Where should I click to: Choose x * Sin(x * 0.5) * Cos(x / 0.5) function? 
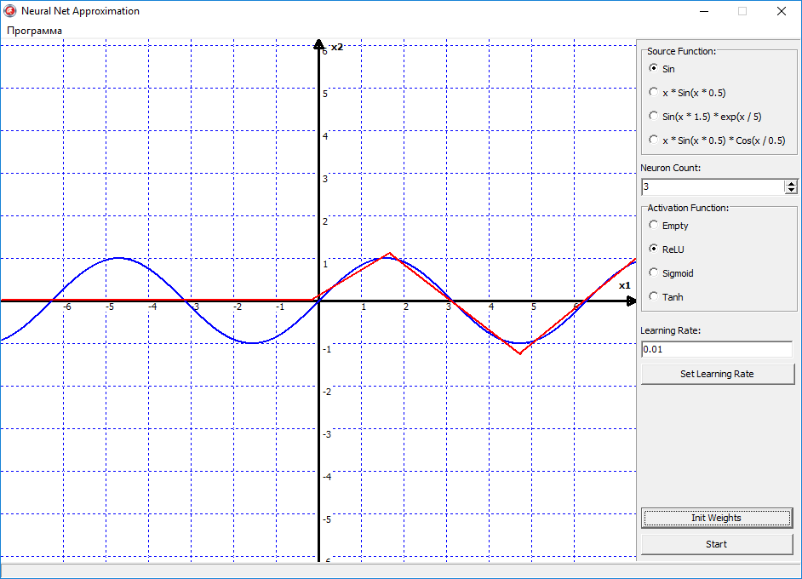click(x=717, y=140)
